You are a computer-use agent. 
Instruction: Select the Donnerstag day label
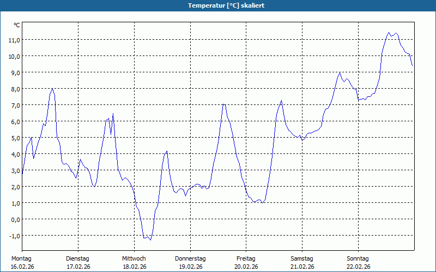[x=190, y=259]
